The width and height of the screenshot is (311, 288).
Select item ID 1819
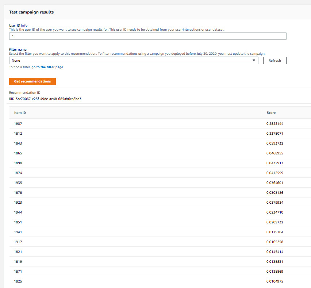point(18,262)
